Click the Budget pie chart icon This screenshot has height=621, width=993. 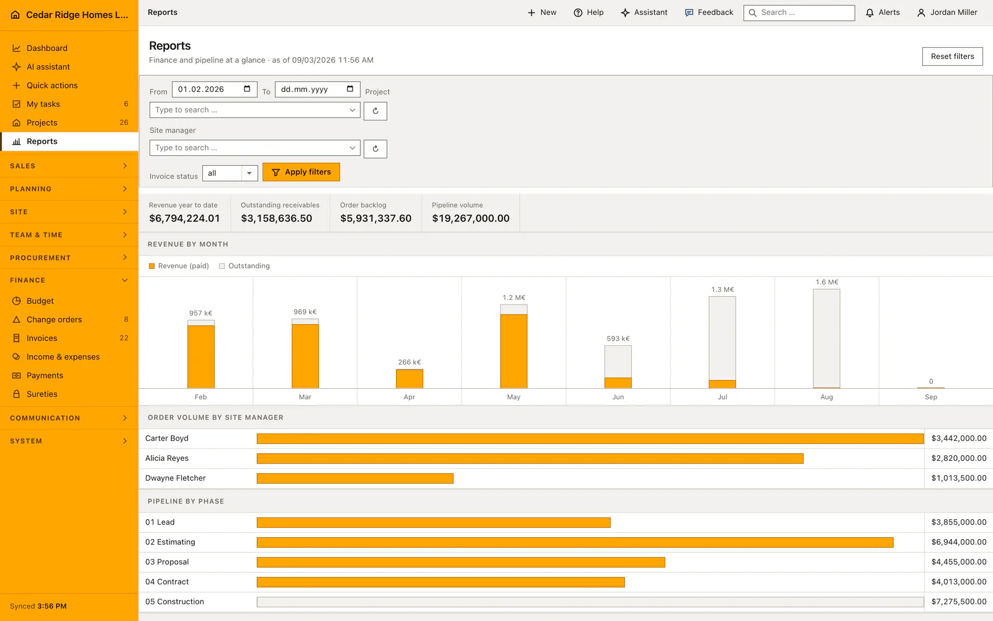[17, 301]
